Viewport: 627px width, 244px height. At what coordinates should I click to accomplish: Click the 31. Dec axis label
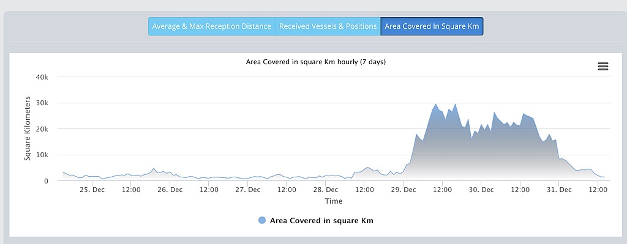pos(559,190)
